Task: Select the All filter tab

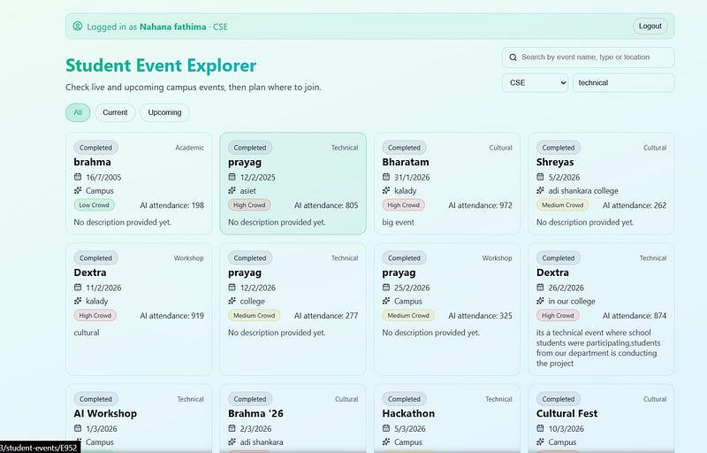Action: click(78, 112)
